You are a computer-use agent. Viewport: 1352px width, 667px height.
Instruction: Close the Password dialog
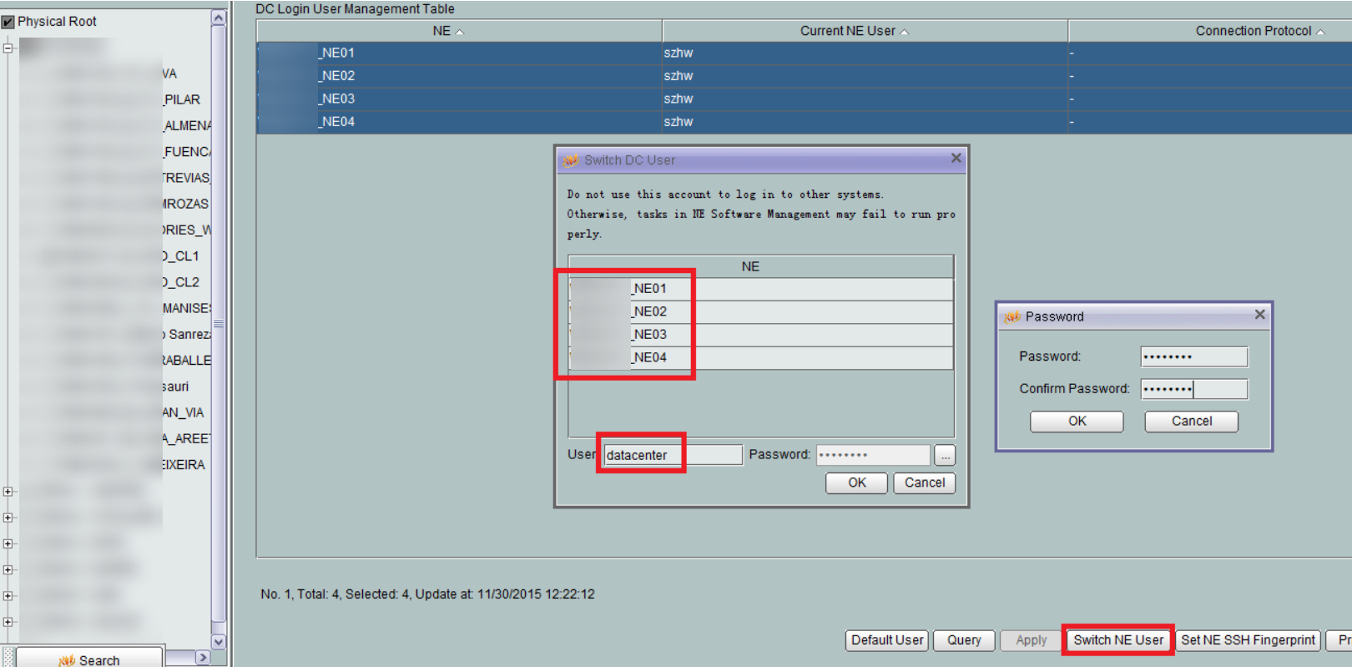click(x=1260, y=315)
